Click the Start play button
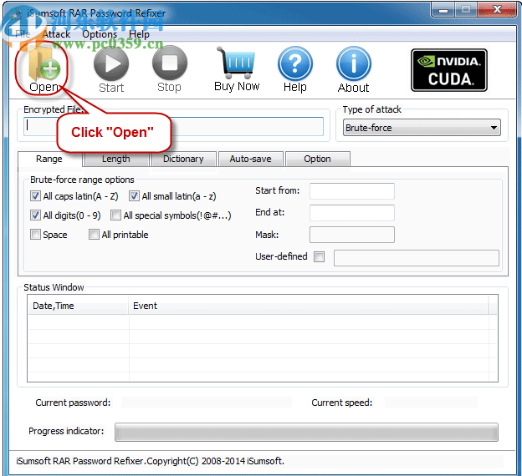522x476 pixels. click(111, 63)
